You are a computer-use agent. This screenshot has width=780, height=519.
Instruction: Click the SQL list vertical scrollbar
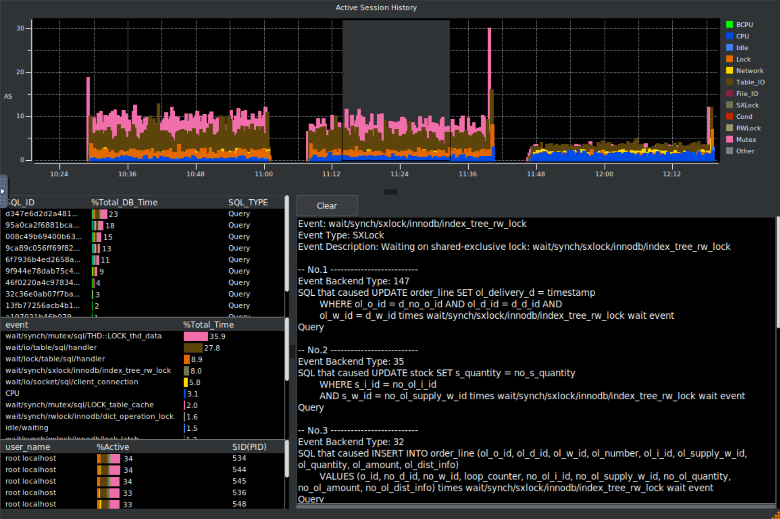coord(287,244)
